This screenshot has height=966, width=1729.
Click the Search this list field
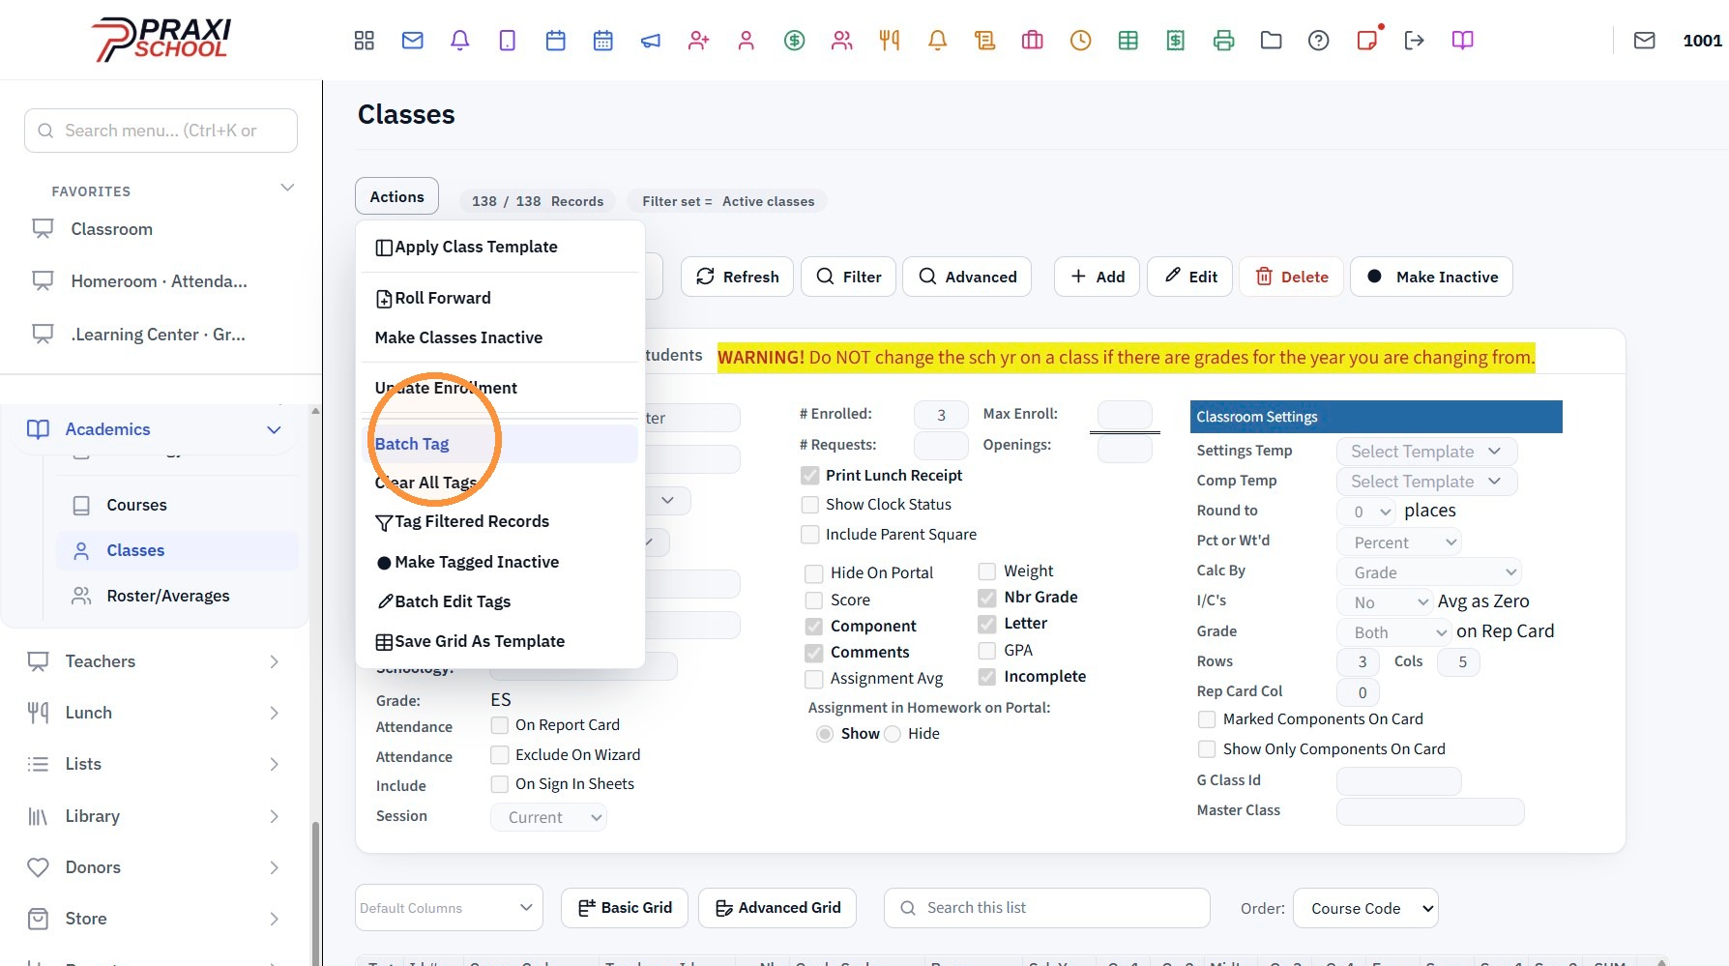coord(1047,908)
